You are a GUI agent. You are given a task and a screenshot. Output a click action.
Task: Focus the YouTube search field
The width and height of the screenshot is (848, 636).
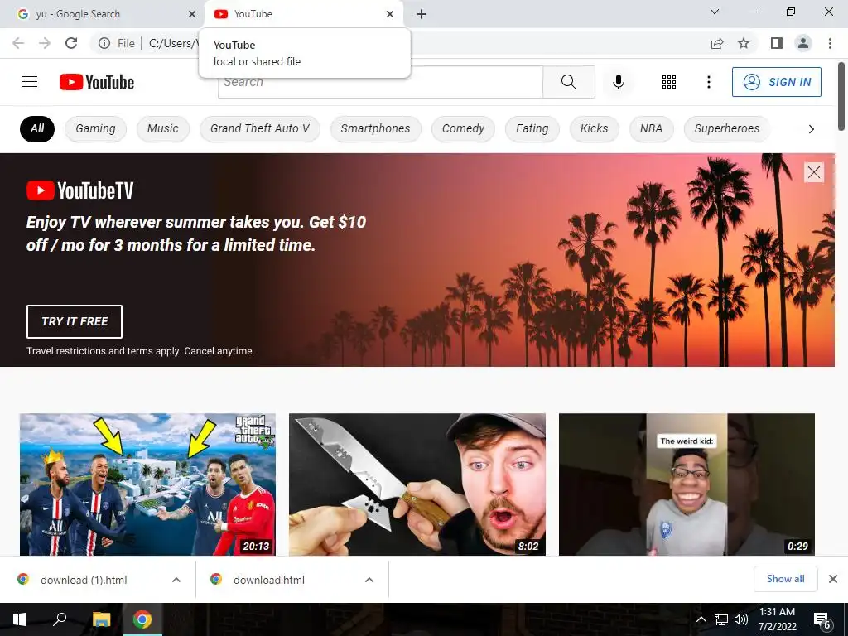(x=380, y=82)
